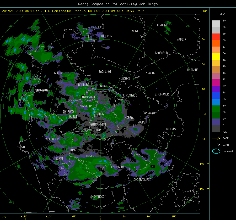Click the 'GADAG' radar center label
This screenshot has width=236, height=220.
[100, 114]
